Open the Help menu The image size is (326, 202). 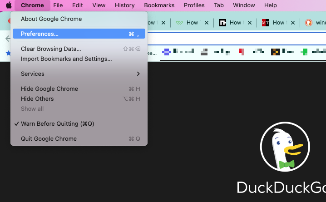coord(270,5)
